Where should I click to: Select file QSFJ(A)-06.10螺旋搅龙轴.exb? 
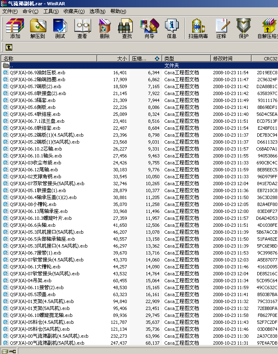(41, 315)
